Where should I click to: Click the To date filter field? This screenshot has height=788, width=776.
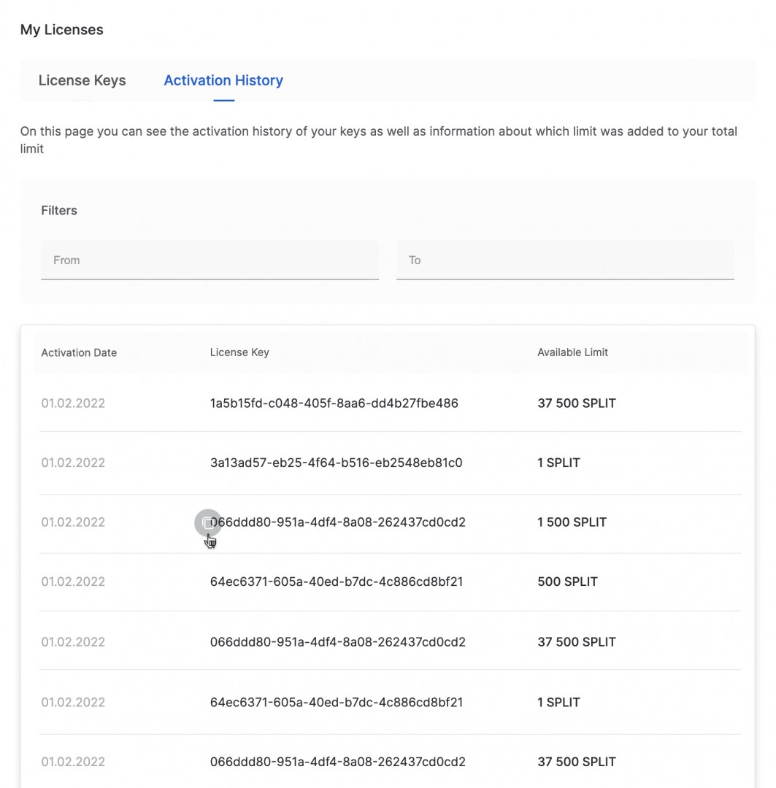pos(564,260)
